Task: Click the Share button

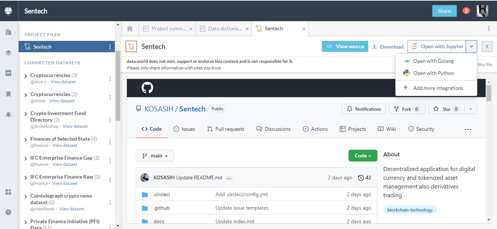Action: 444,11
